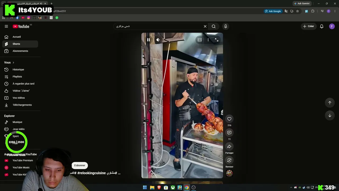
Task: Click Ask Google in the address bar
Action: coord(273,11)
